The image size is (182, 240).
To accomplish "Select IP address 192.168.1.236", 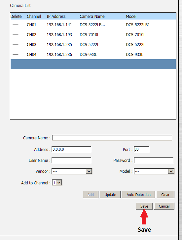I will [x=59, y=55].
